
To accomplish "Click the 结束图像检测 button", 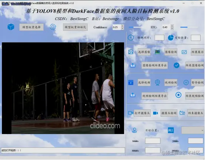I will (x=195, y=65).
